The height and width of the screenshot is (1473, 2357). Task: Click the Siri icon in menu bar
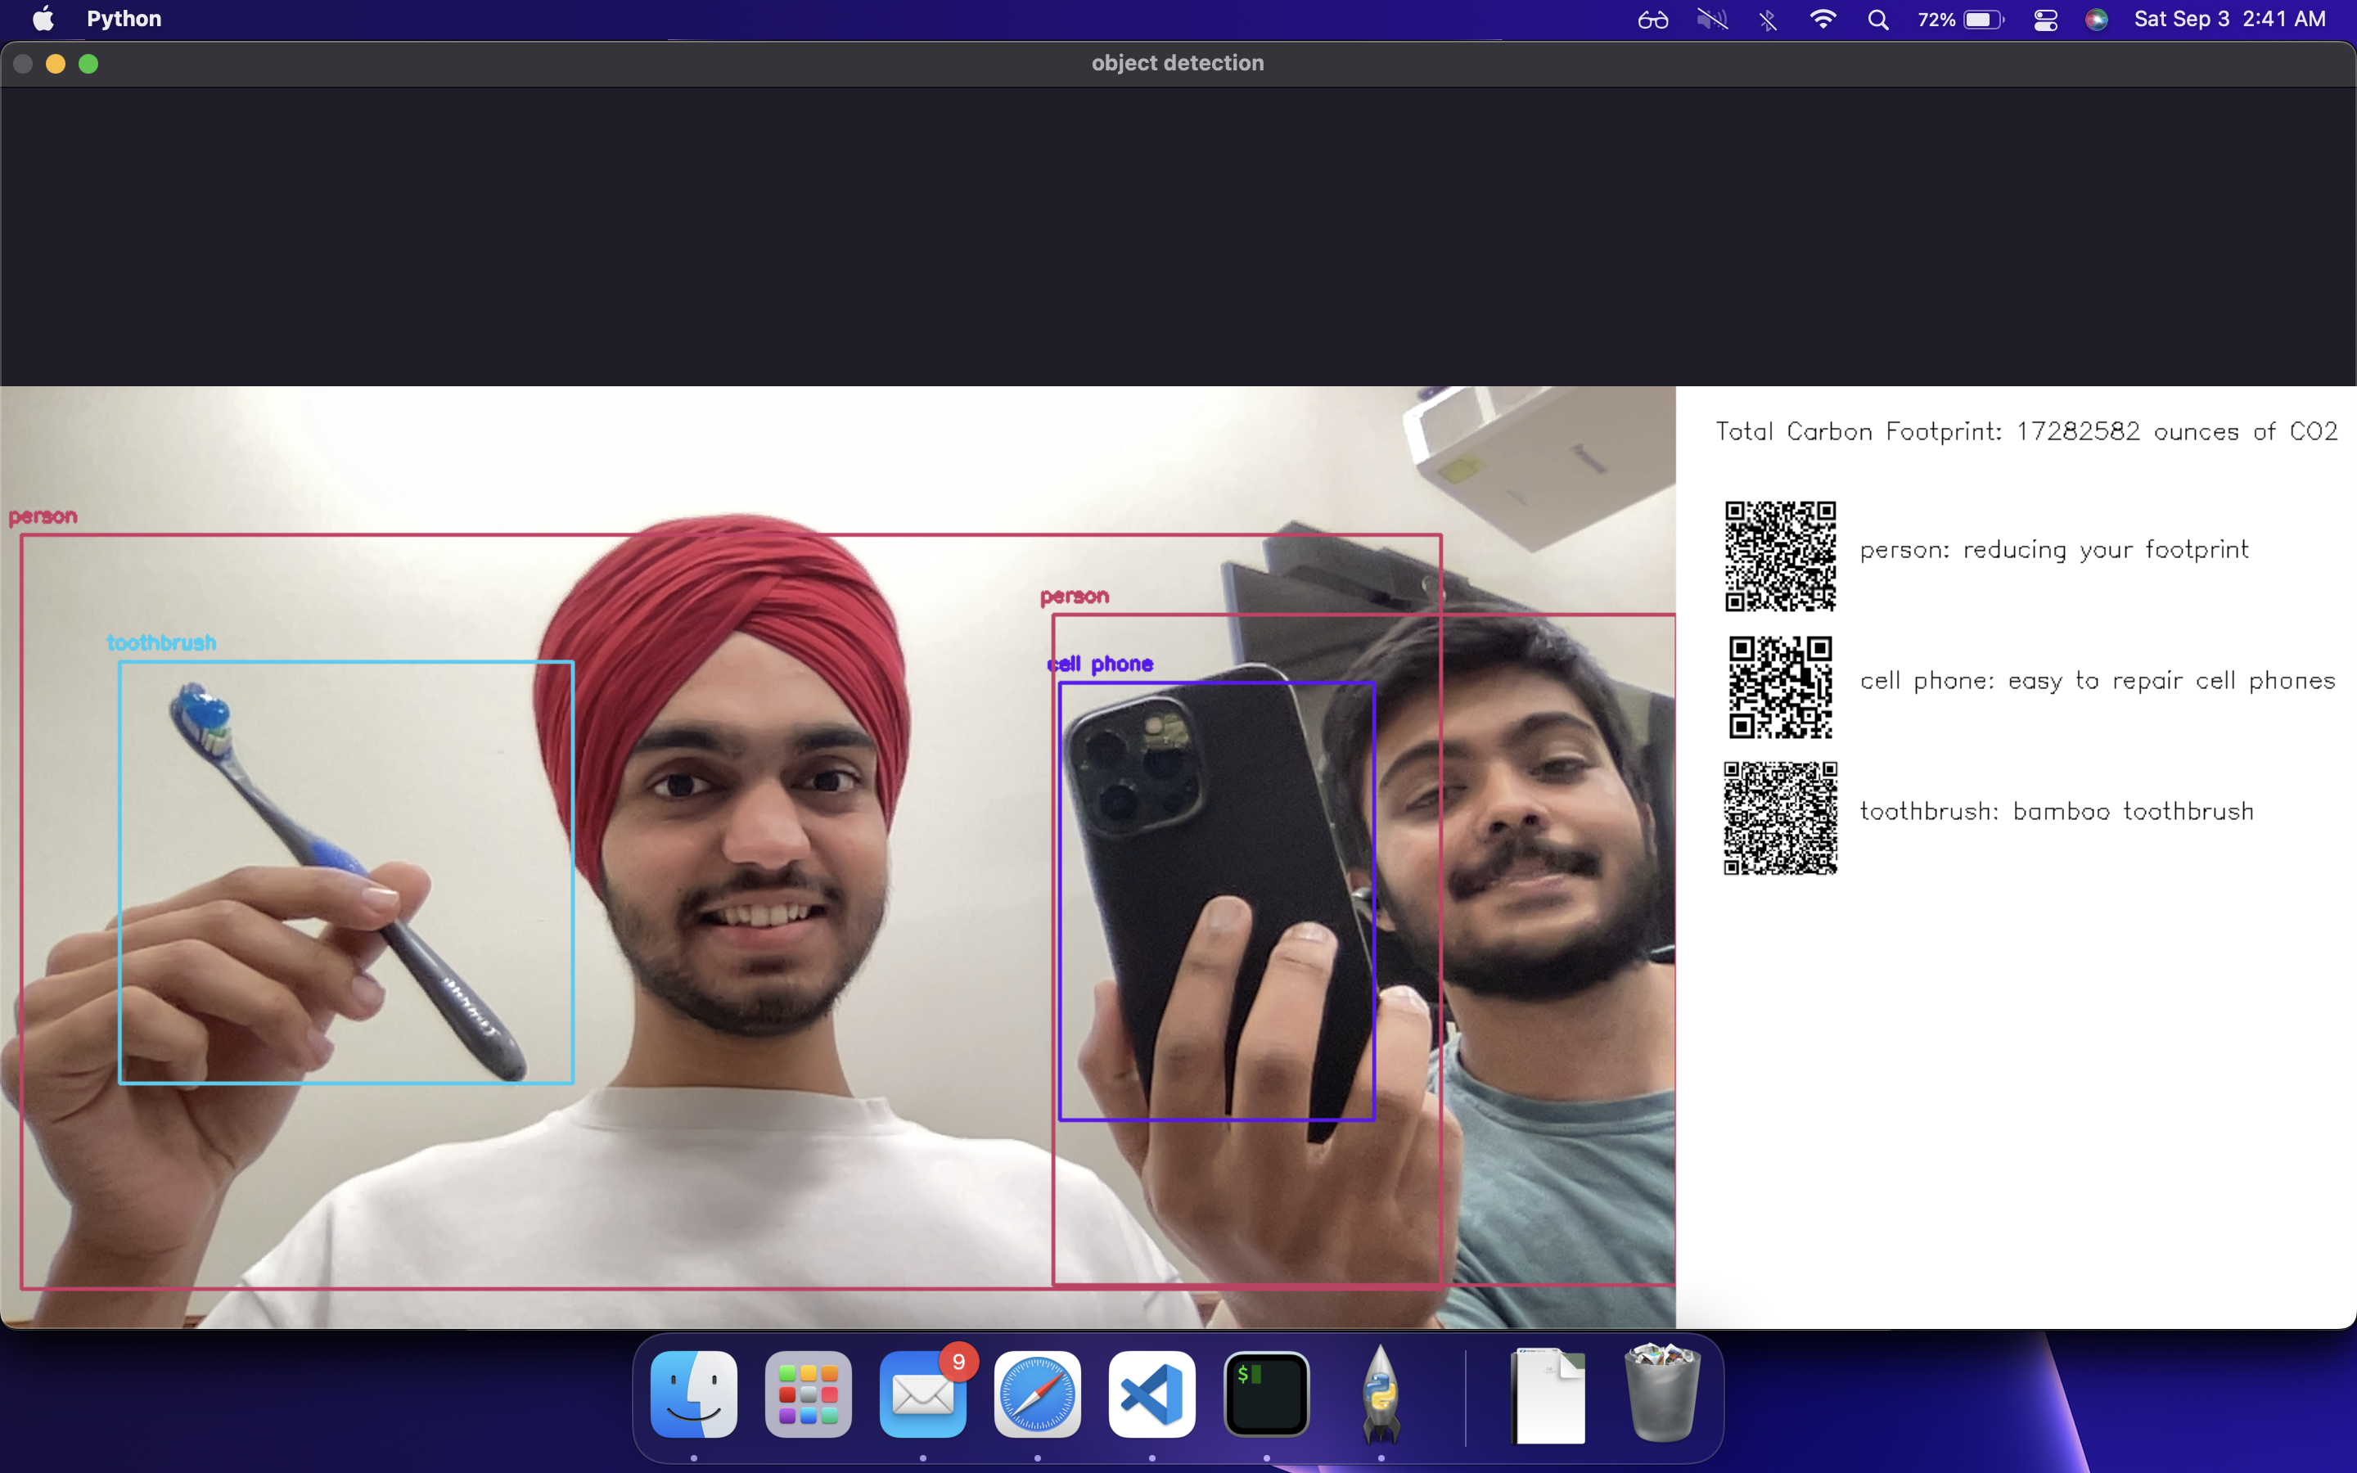(2097, 20)
